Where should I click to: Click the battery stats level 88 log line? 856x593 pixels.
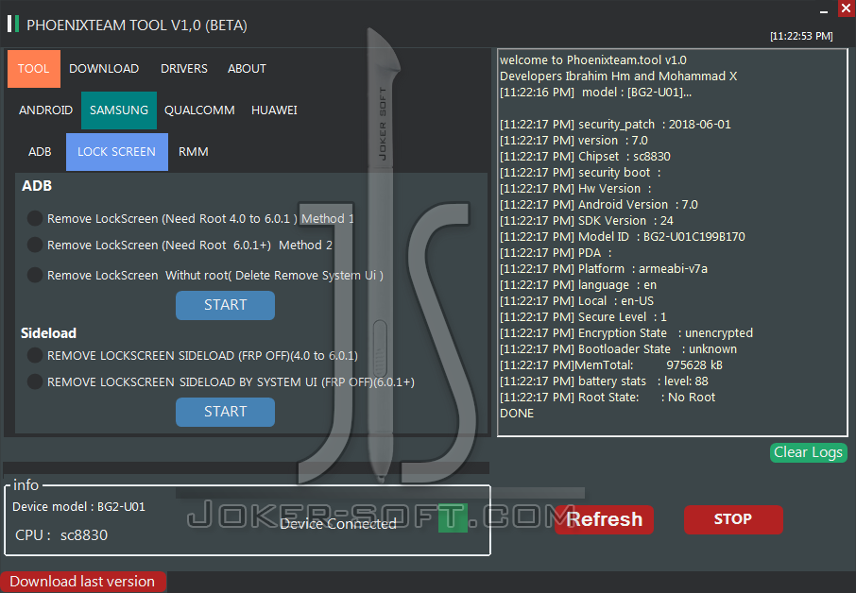click(604, 381)
